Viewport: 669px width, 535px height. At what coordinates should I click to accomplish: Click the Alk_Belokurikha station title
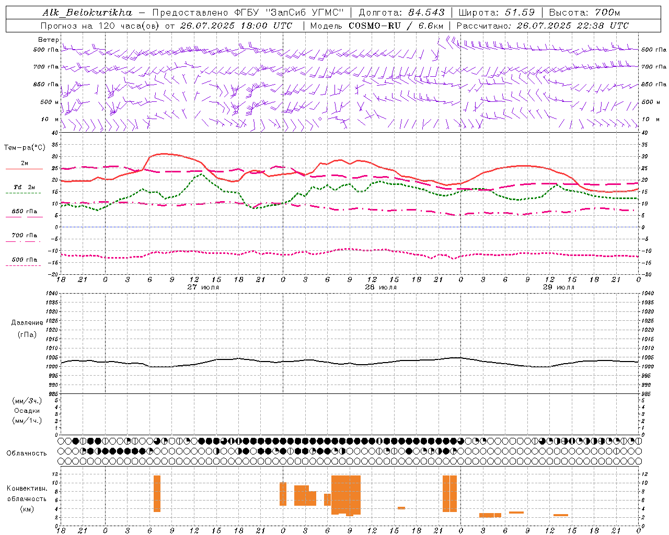pyautogui.click(x=87, y=13)
